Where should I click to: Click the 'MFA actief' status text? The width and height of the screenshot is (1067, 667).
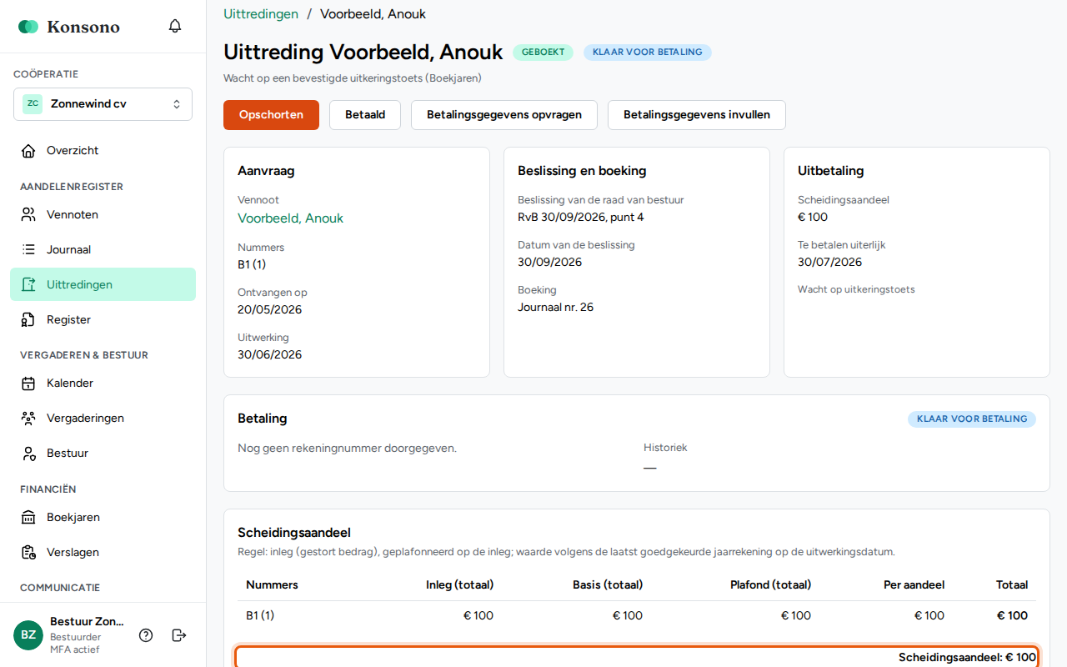point(74,649)
